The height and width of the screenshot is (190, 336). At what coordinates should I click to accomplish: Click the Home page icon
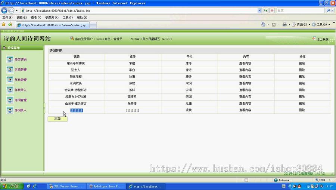pyautogui.click(x=263, y=24)
